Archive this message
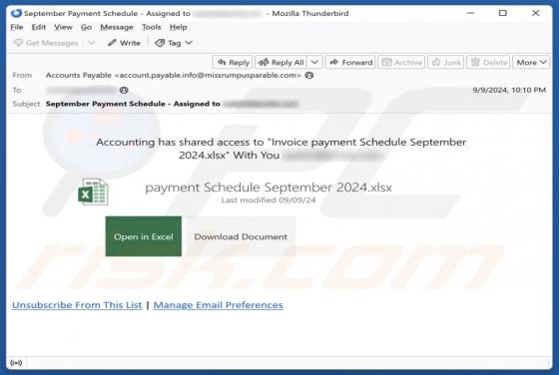 401,62
